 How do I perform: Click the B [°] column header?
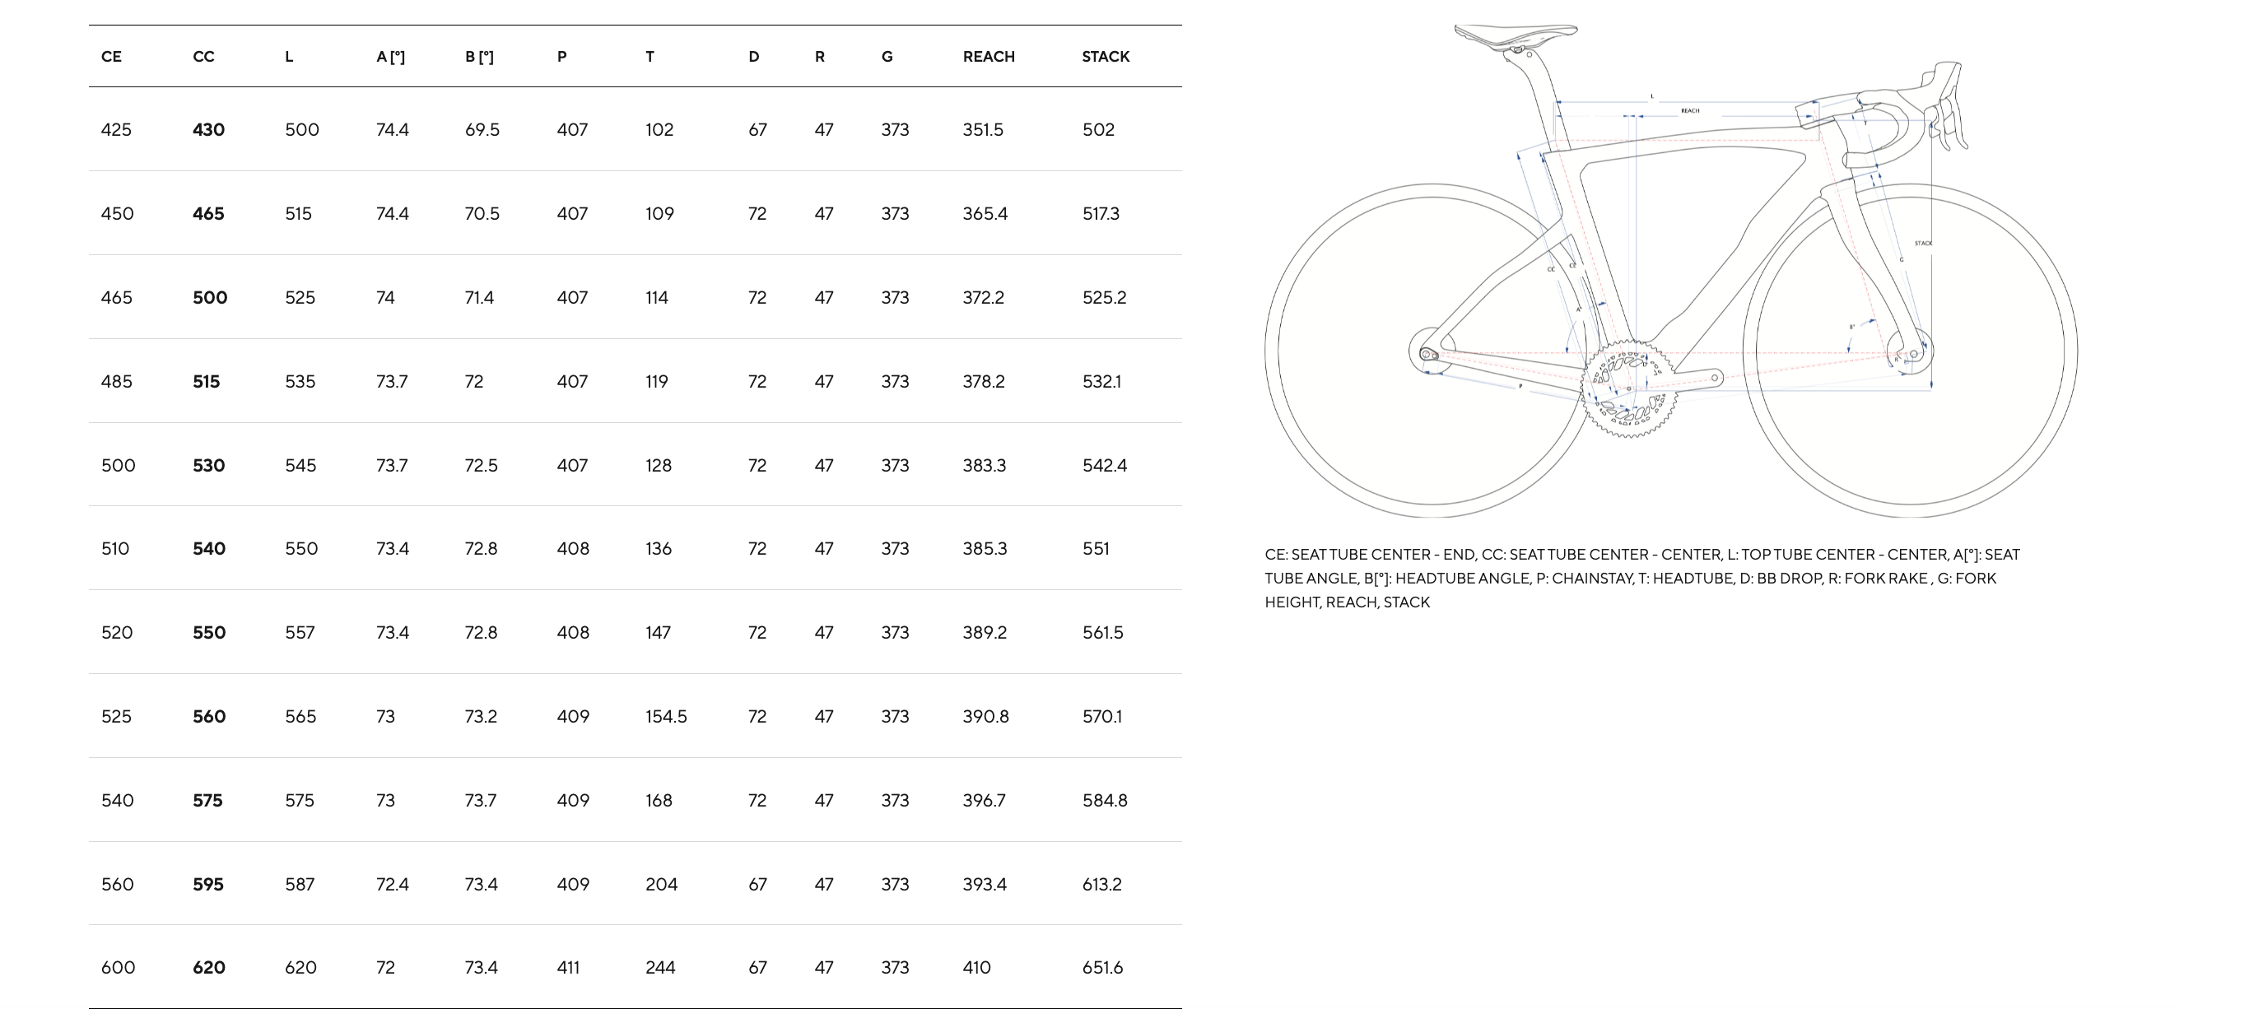[479, 57]
